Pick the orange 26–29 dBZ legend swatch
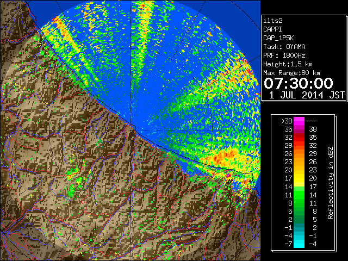348x261 pixels. click(x=299, y=154)
